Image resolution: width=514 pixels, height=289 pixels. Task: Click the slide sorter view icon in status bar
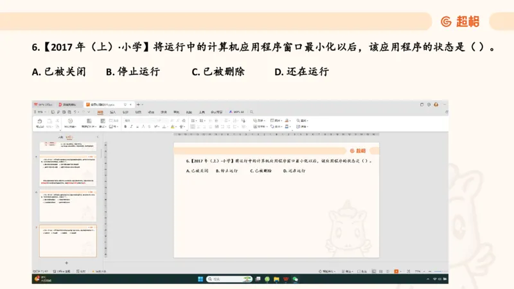(x=381, y=271)
